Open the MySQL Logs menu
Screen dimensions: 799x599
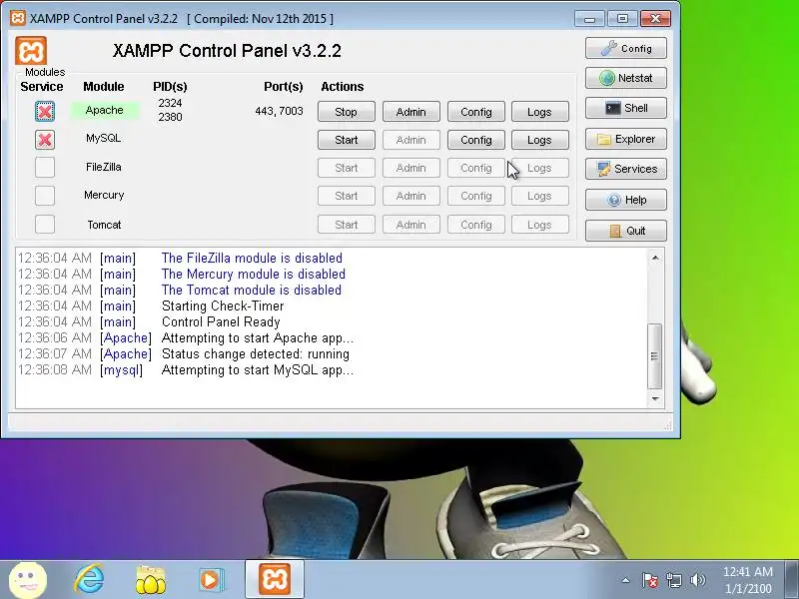coord(539,140)
